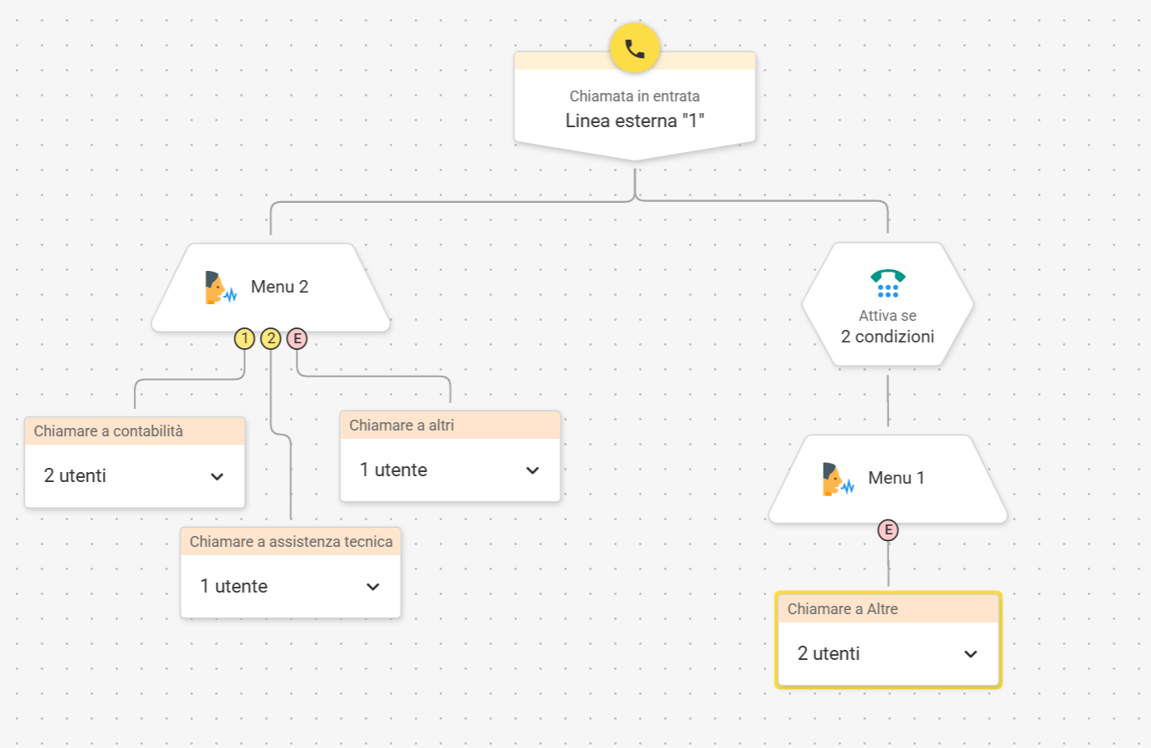Click the Chiamare a altri header
The image size is (1151, 748).
pyautogui.click(x=401, y=426)
